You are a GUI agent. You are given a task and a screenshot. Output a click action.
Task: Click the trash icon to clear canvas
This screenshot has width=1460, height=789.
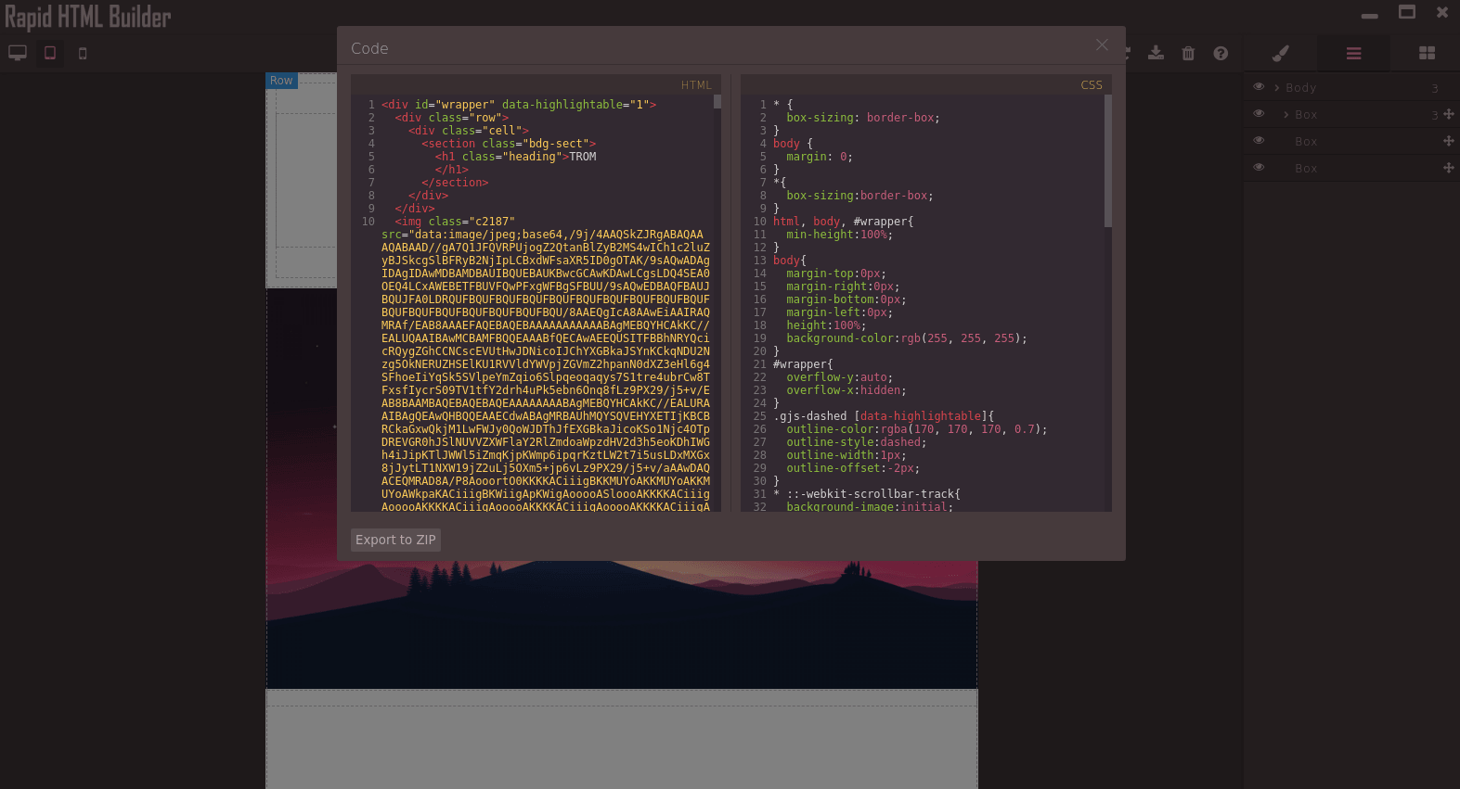pyautogui.click(x=1188, y=53)
